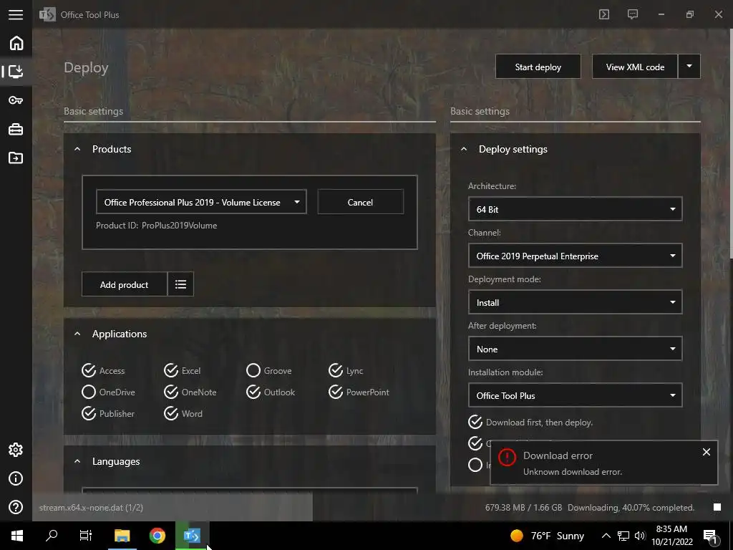Click the right-side vertical scrollbar

731,143
